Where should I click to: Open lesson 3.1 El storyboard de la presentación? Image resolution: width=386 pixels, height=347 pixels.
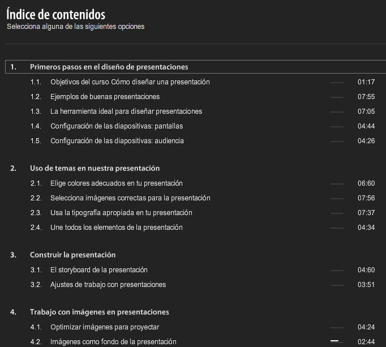click(98, 270)
